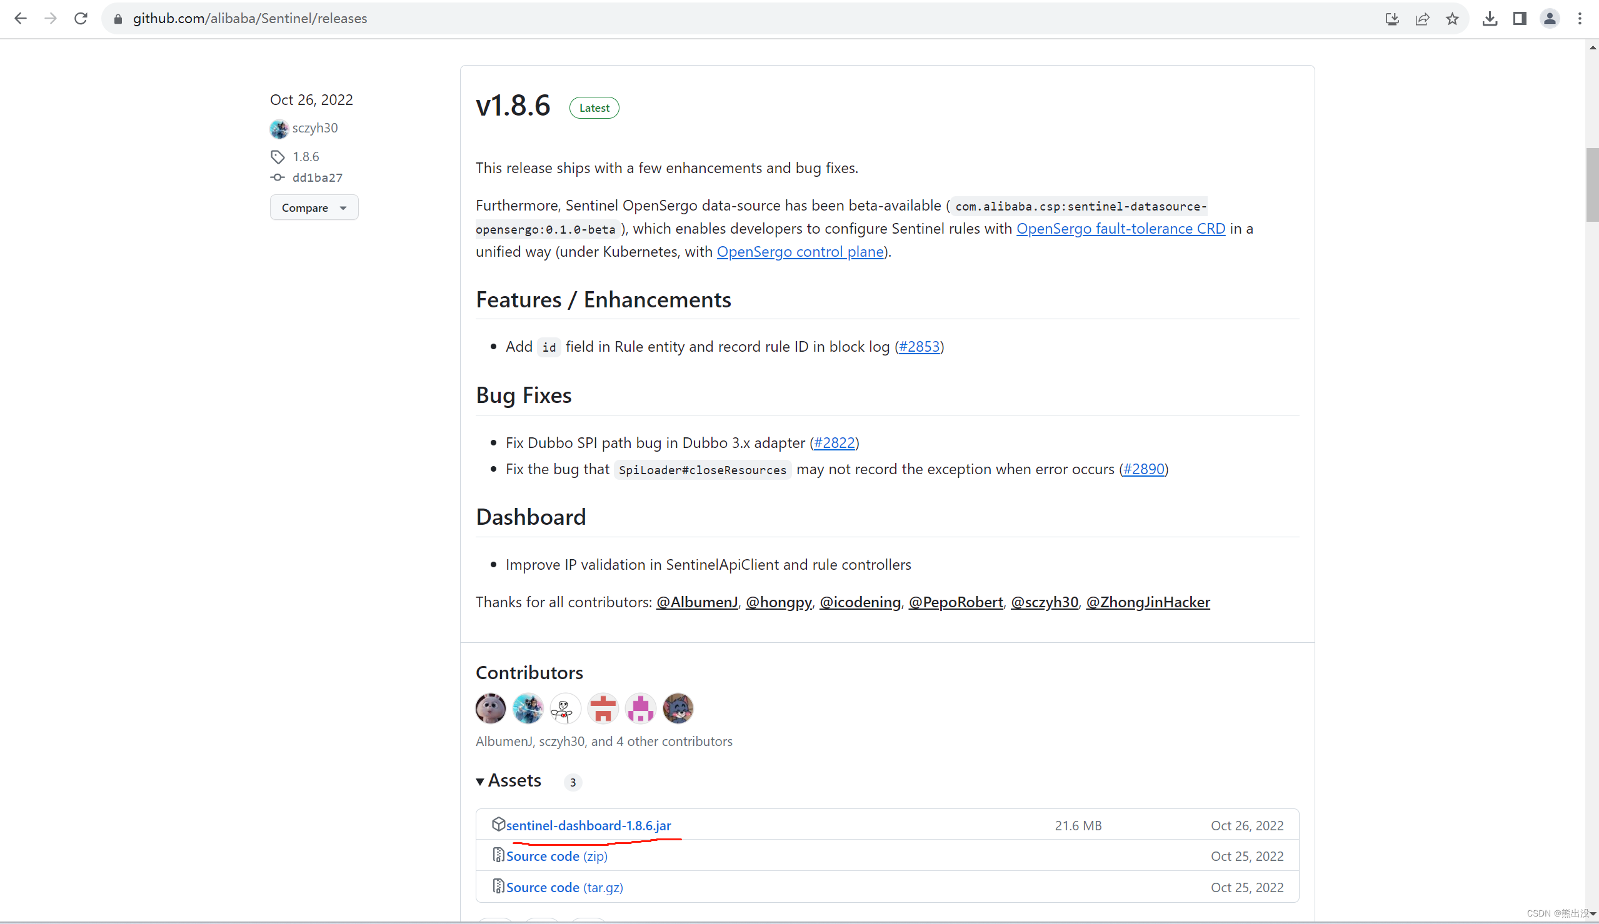Bookmark page with star icon
1599x924 pixels.
(1452, 18)
